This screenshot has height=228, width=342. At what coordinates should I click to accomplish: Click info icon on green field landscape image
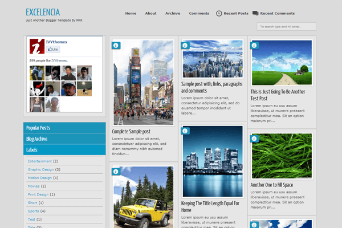coord(254,46)
